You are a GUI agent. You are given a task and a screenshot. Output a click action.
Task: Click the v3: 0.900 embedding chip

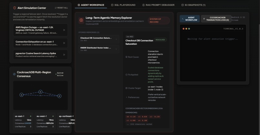tap(131, 120)
